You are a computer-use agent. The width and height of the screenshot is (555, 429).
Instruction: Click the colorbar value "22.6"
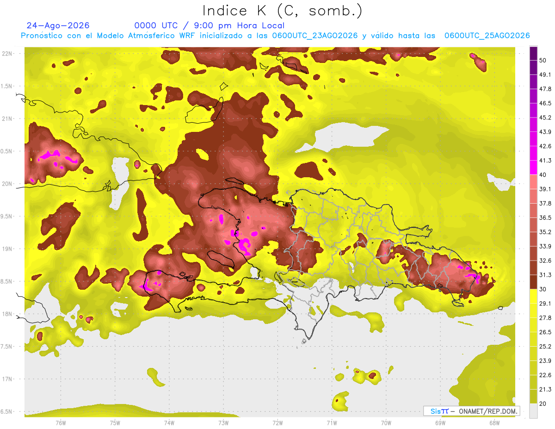pos(545,375)
